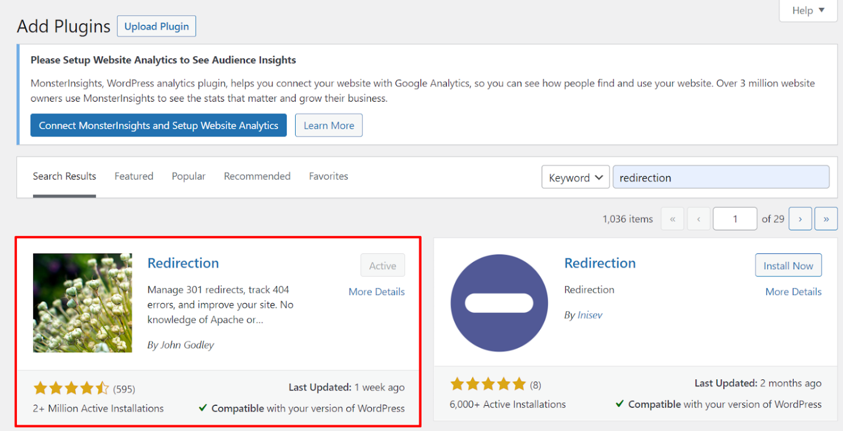843x431 pixels.
Task: Switch to the Featured tab
Action: (x=134, y=176)
